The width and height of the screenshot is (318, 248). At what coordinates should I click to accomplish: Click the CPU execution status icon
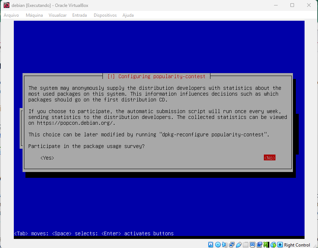coord(266,245)
